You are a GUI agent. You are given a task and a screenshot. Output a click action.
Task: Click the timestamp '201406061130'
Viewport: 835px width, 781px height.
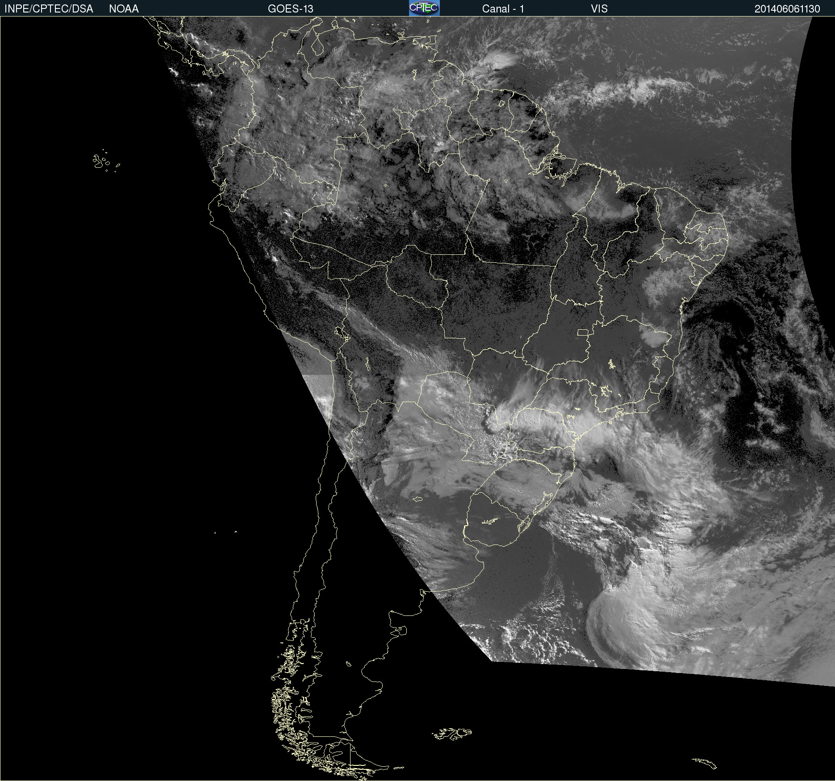(787, 9)
